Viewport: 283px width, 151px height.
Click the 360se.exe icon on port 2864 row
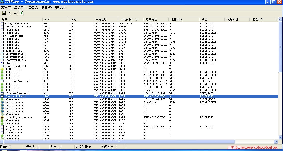[x=2, y=72]
